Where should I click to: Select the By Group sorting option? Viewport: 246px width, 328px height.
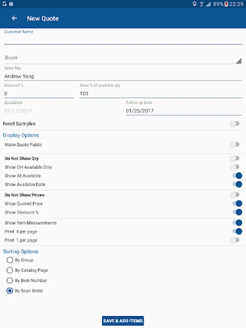coord(10,260)
